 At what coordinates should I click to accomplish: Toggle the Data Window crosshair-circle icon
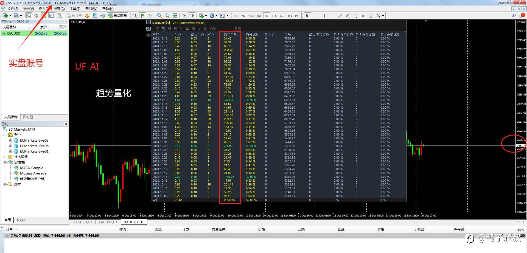tap(36, 16)
